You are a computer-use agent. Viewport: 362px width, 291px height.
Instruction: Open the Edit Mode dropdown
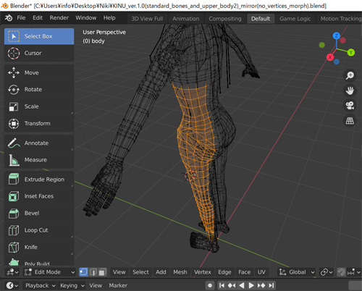click(x=49, y=272)
